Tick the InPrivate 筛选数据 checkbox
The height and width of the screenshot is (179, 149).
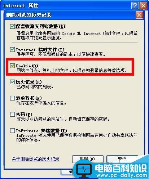(x=12, y=130)
